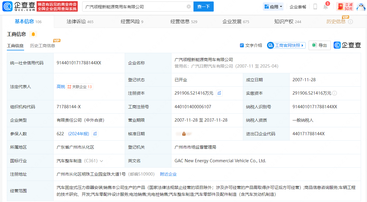Open legal representative 高锐 link
367x202 pixels.
[x=61, y=87]
